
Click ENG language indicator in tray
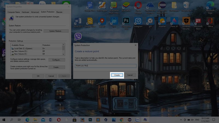[x=197, y=120]
